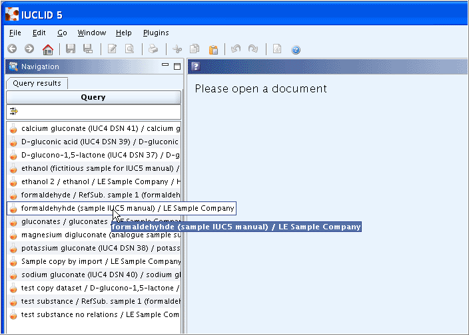Go to the Home task panel icon
Image resolution: width=469 pixels, height=335 pixels.
pos(47,49)
